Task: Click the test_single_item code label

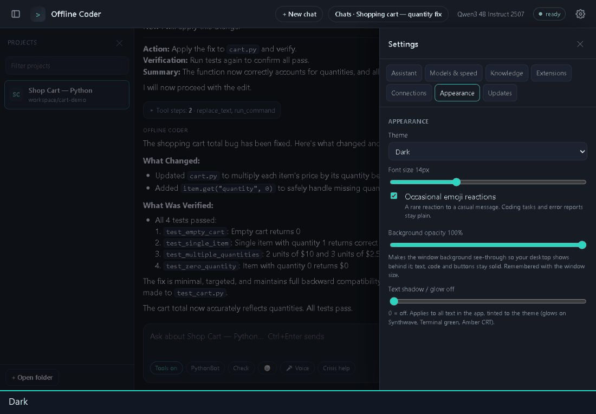Action: (x=197, y=243)
